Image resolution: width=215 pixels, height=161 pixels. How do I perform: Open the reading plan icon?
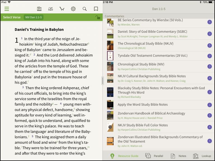pos(51,9)
